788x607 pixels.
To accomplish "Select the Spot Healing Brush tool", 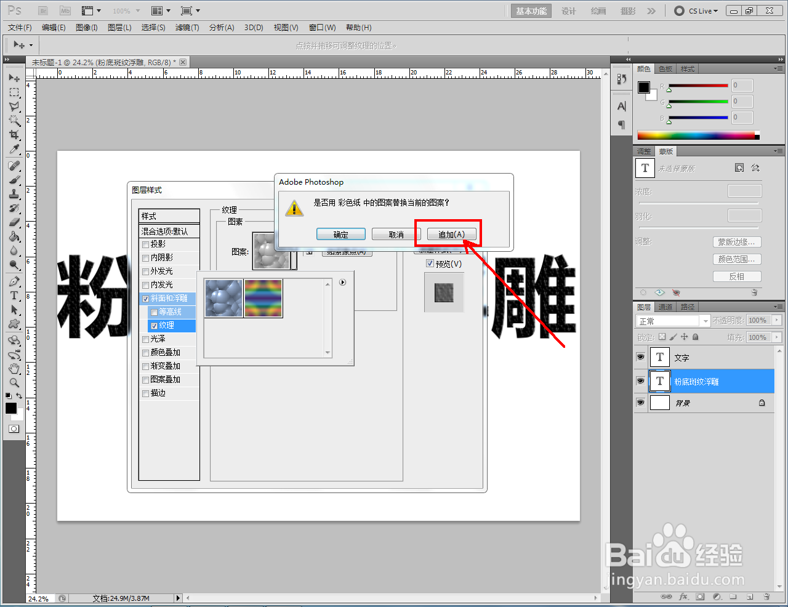I will 14,166.
